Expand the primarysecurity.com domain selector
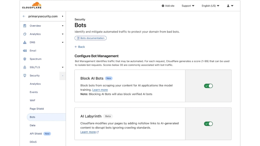 tap(62, 16)
